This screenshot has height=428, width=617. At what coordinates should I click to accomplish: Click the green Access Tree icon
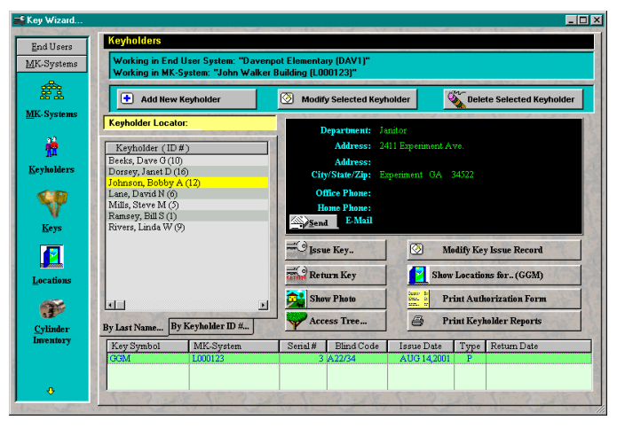[297, 321]
